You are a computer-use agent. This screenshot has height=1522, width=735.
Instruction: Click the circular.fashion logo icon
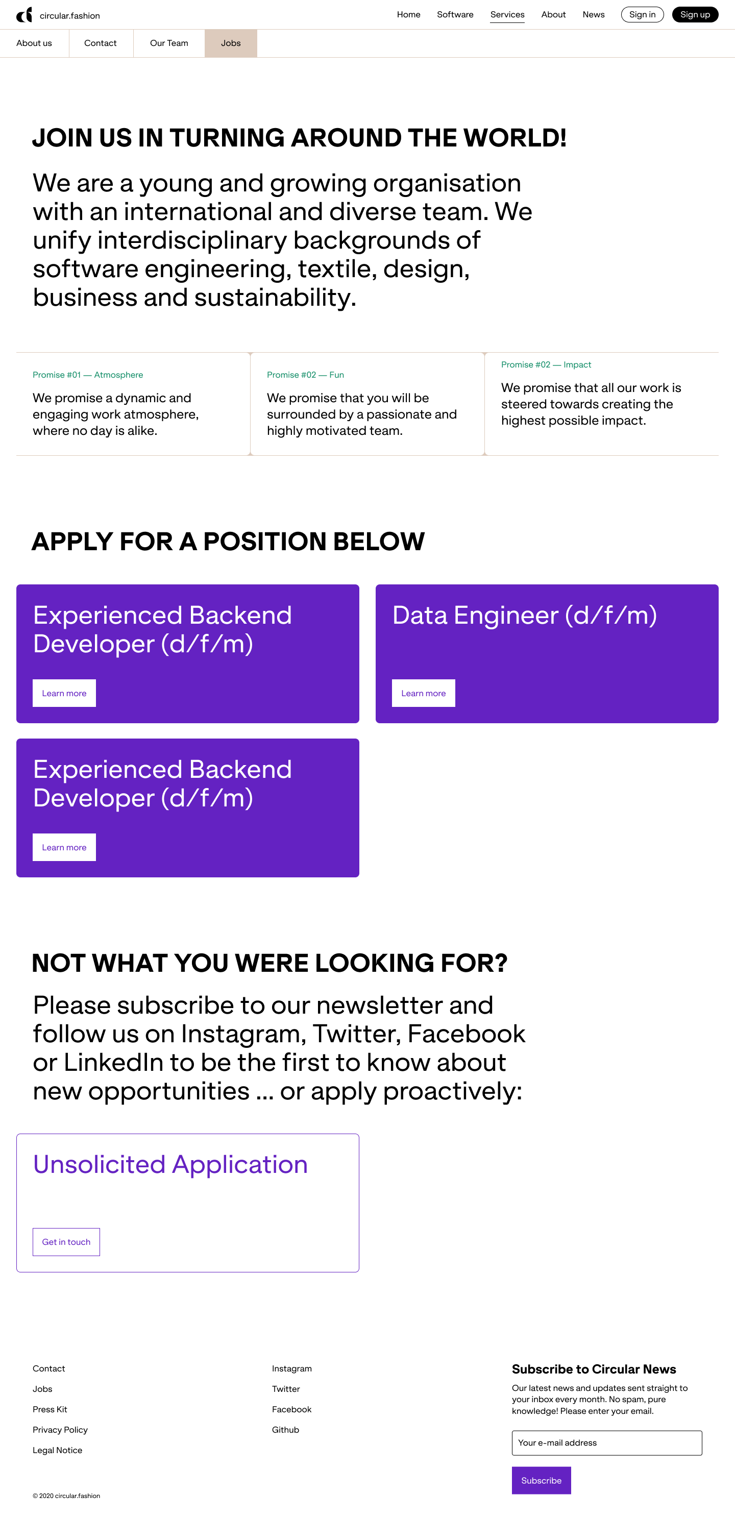point(24,15)
